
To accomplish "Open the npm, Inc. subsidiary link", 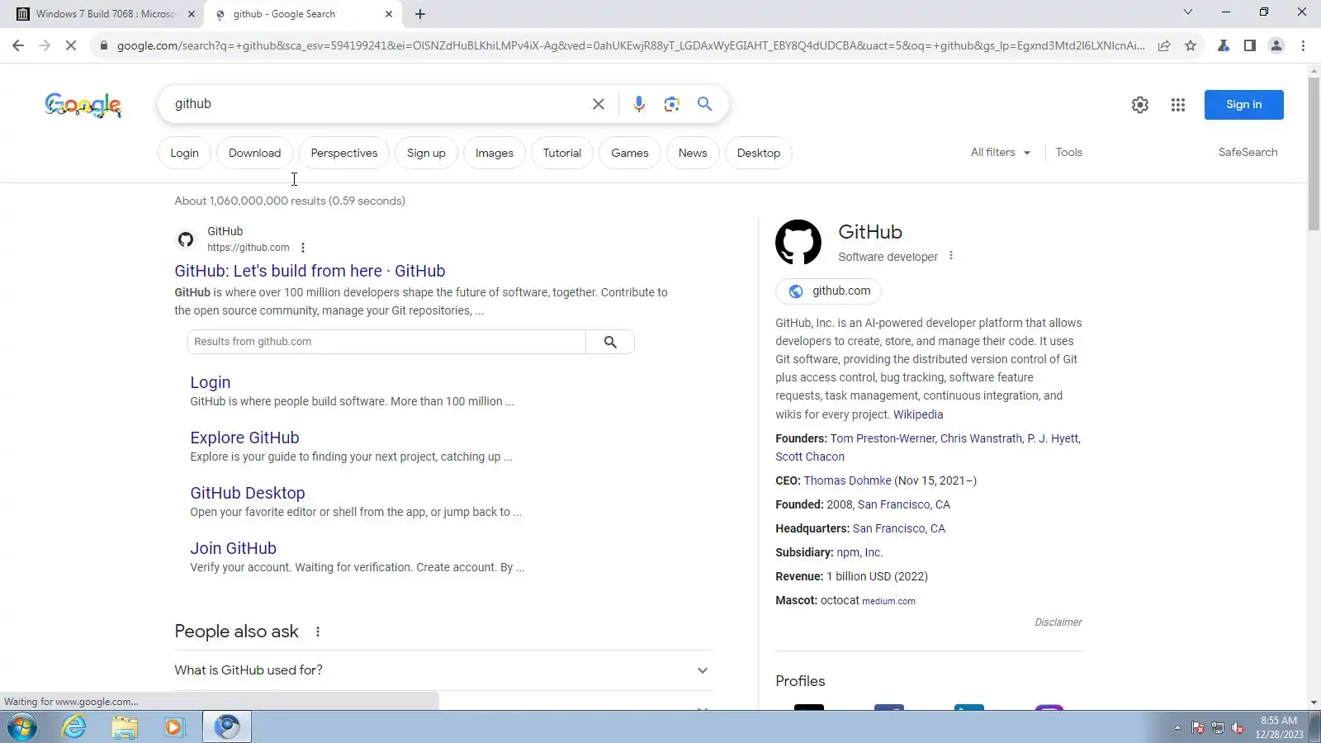I will [x=859, y=553].
